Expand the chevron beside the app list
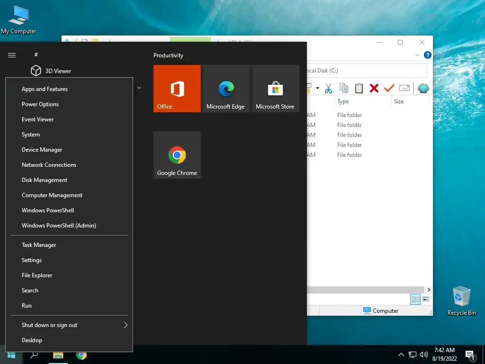 click(x=140, y=88)
